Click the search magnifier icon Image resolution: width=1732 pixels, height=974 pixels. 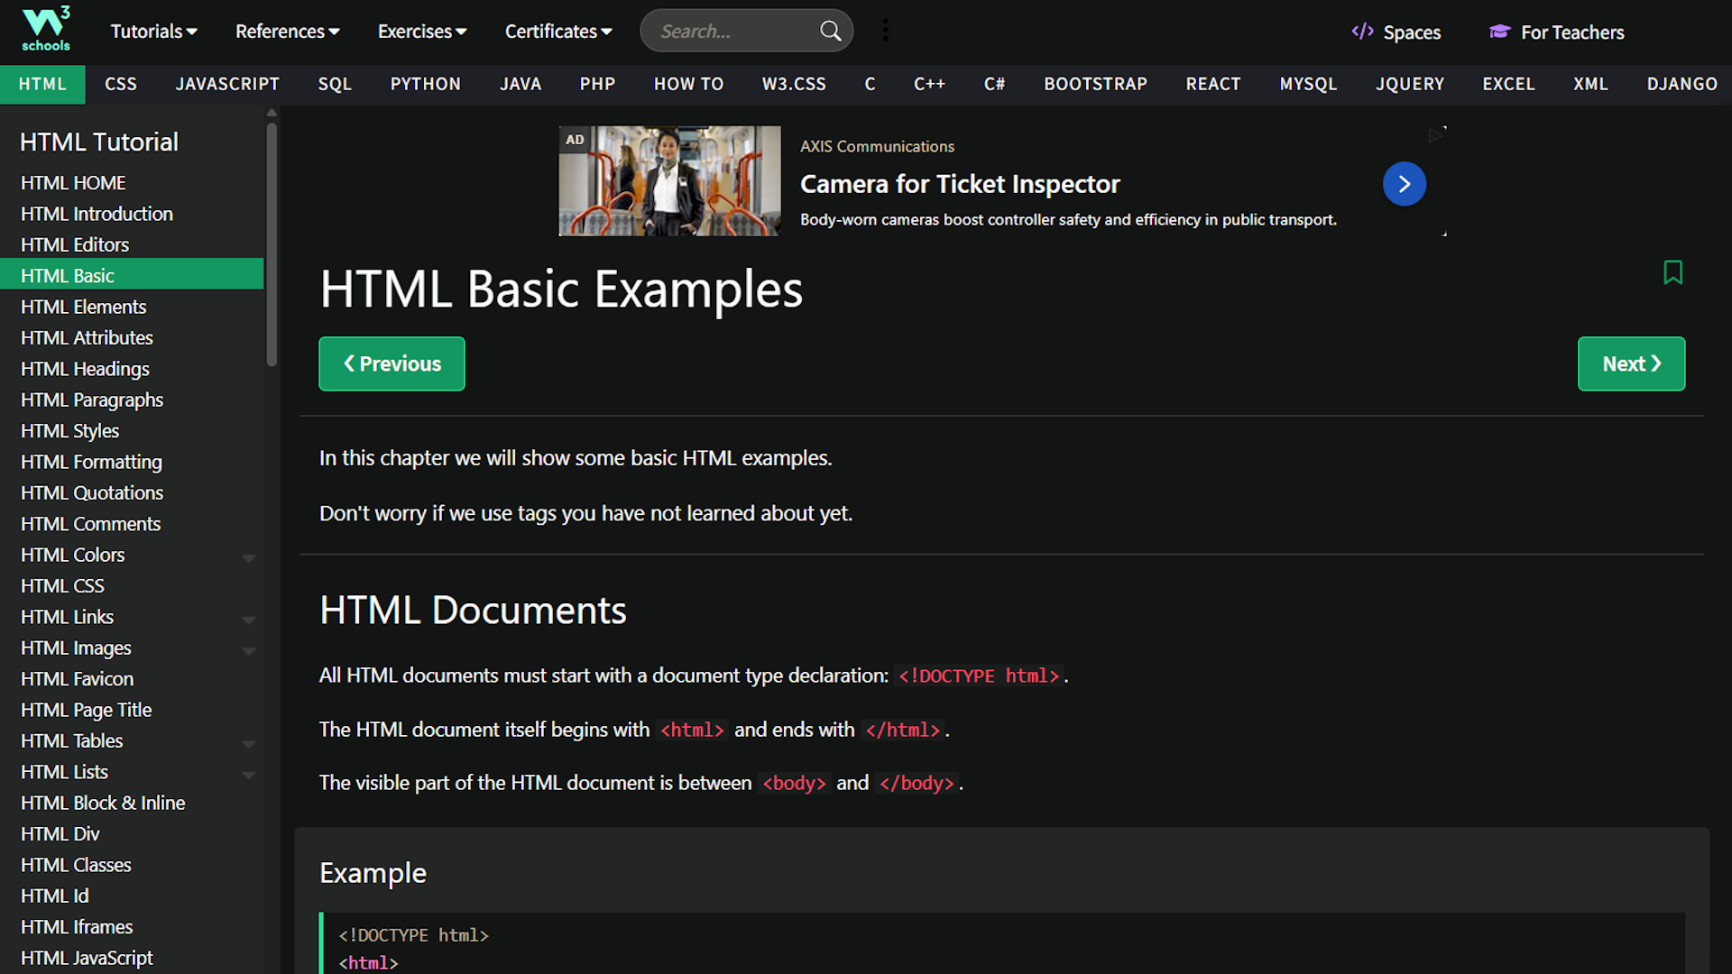pyautogui.click(x=830, y=32)
